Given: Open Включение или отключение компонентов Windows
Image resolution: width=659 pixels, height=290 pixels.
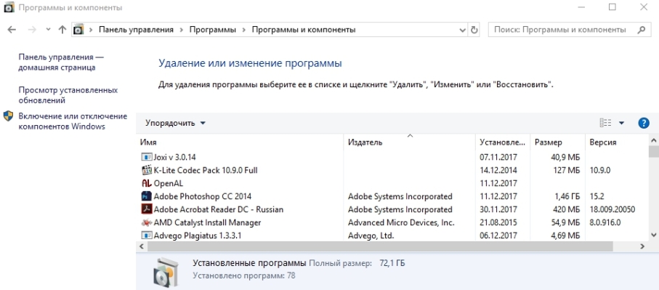Looking at the screenshot, I should tap(73, 121).
